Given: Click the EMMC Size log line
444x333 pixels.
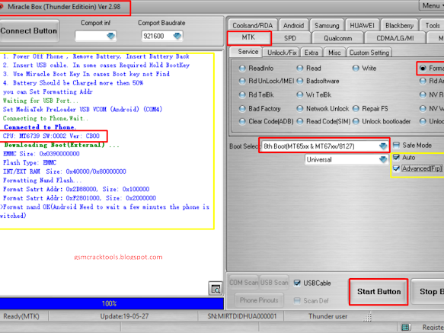Looking at the screenshot, I should [x=41, y=154].
